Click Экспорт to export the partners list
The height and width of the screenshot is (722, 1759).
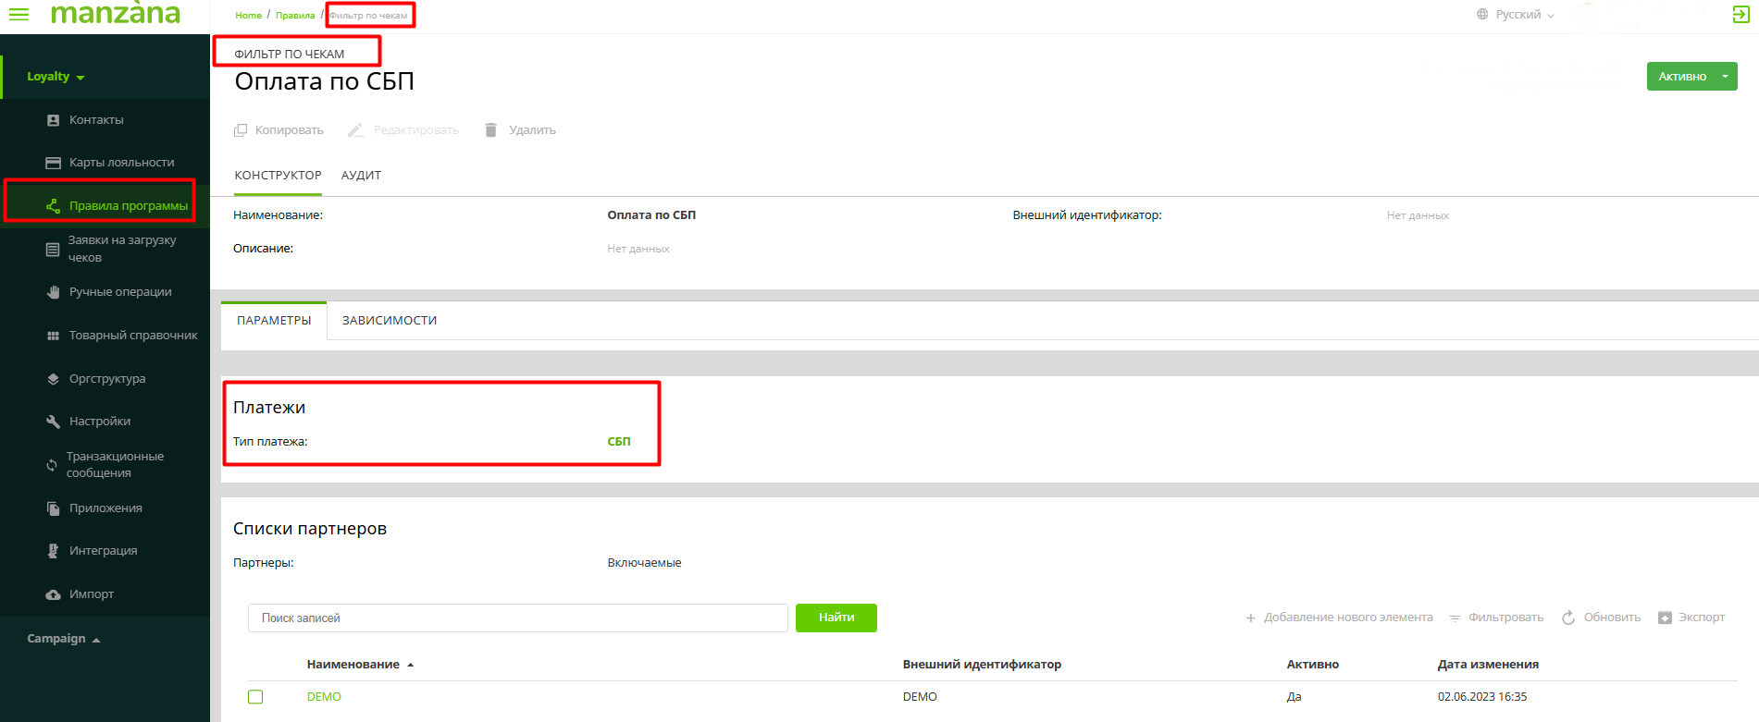[1691, 618]
